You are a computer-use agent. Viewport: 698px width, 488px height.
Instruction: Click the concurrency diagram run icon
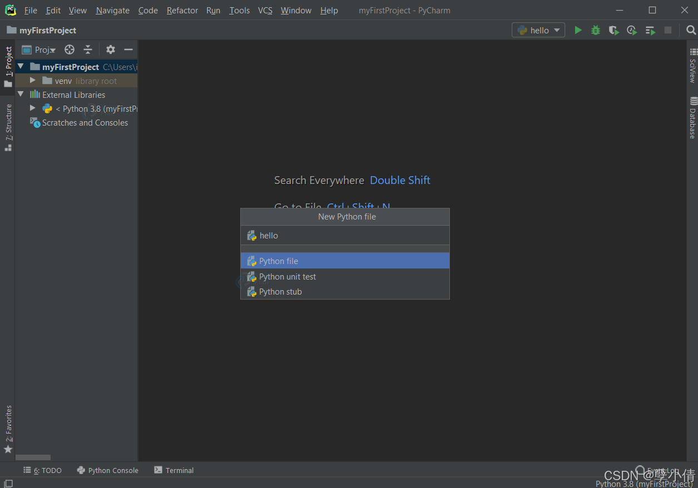click(650, 30)
